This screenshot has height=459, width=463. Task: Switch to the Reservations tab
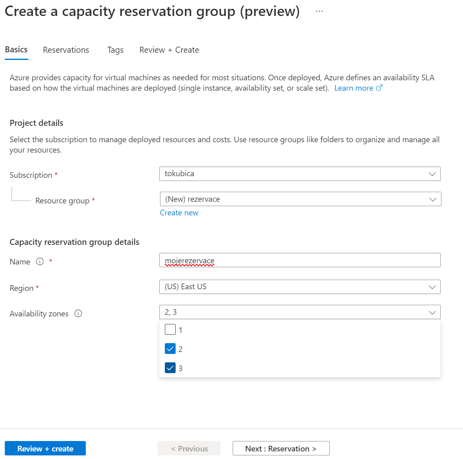[66, 50]
